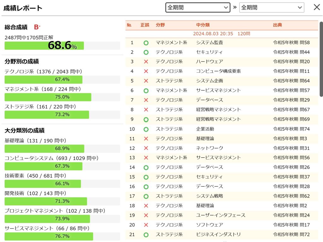Click the テクノロジ系 67.4% progress bar
Image resolution: width=323 pixels, height=242 pixels.
click(62, 80)
